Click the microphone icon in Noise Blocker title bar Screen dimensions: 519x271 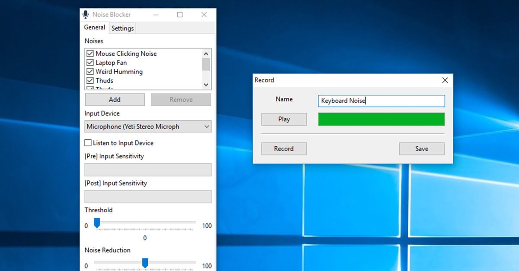(86, 15)
